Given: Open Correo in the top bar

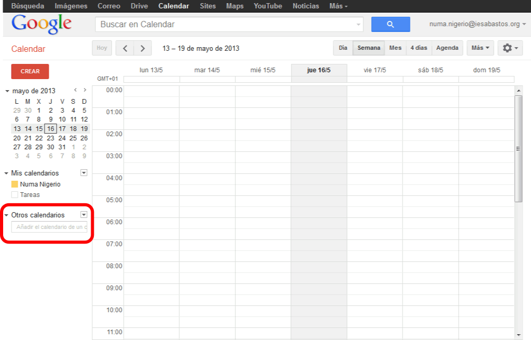Looking at the screenshot, I should 109,6.
